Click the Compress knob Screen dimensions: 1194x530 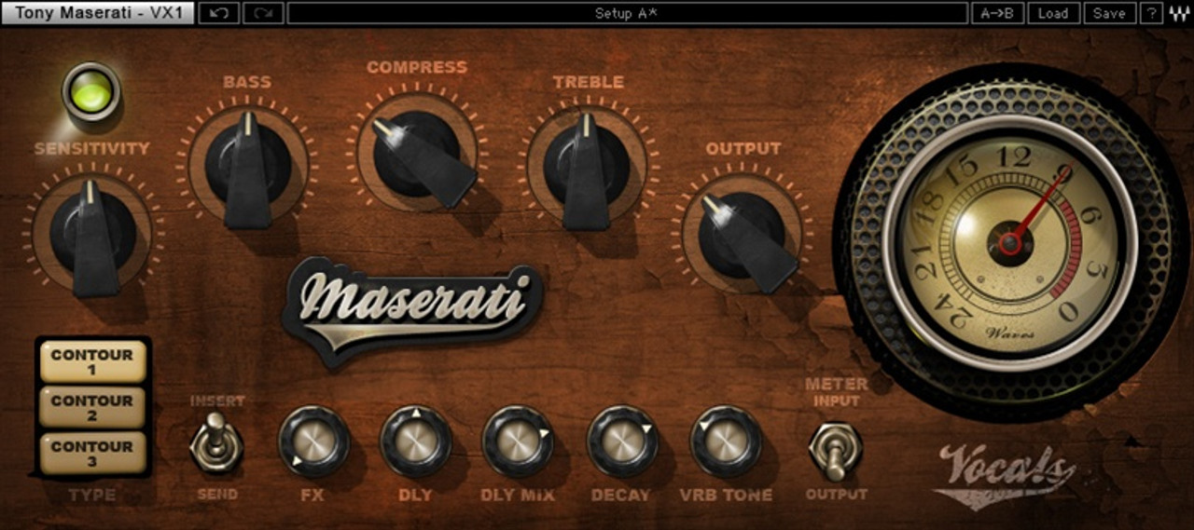click(416, 154)
